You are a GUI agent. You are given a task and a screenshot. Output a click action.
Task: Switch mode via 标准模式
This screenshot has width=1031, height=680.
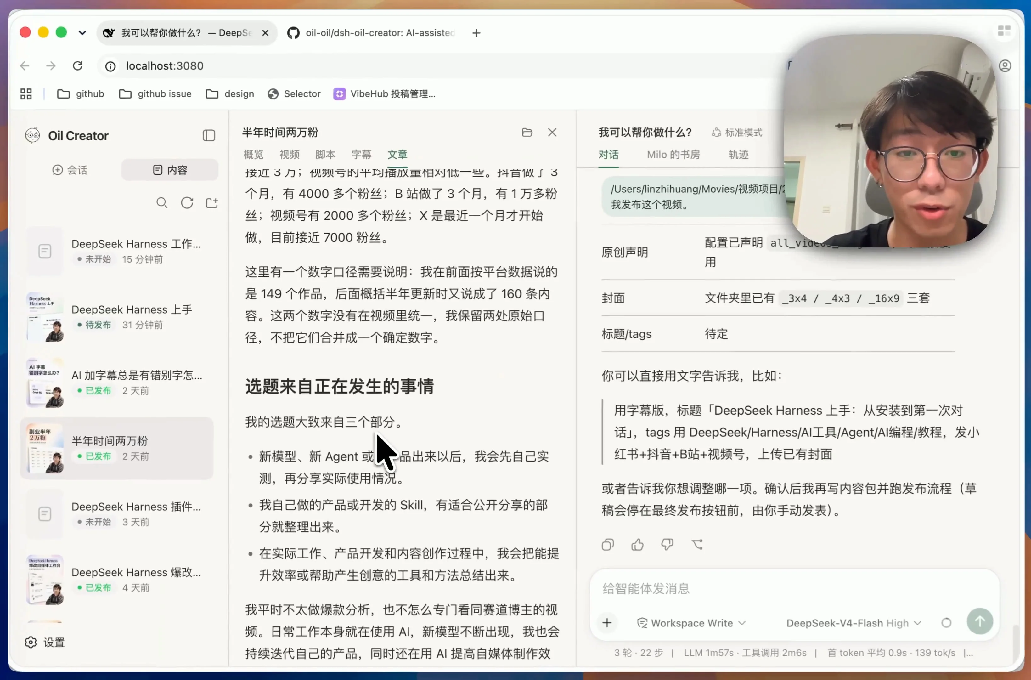tap(737, 132)
